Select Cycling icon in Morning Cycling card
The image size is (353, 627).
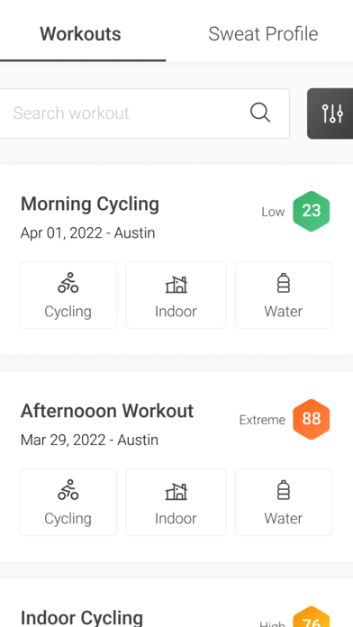pyautogui.click(x=68, y=283)
